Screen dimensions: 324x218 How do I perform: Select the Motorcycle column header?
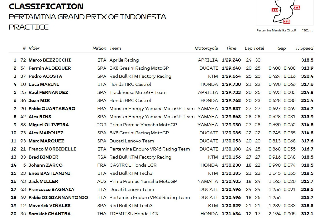206,48
